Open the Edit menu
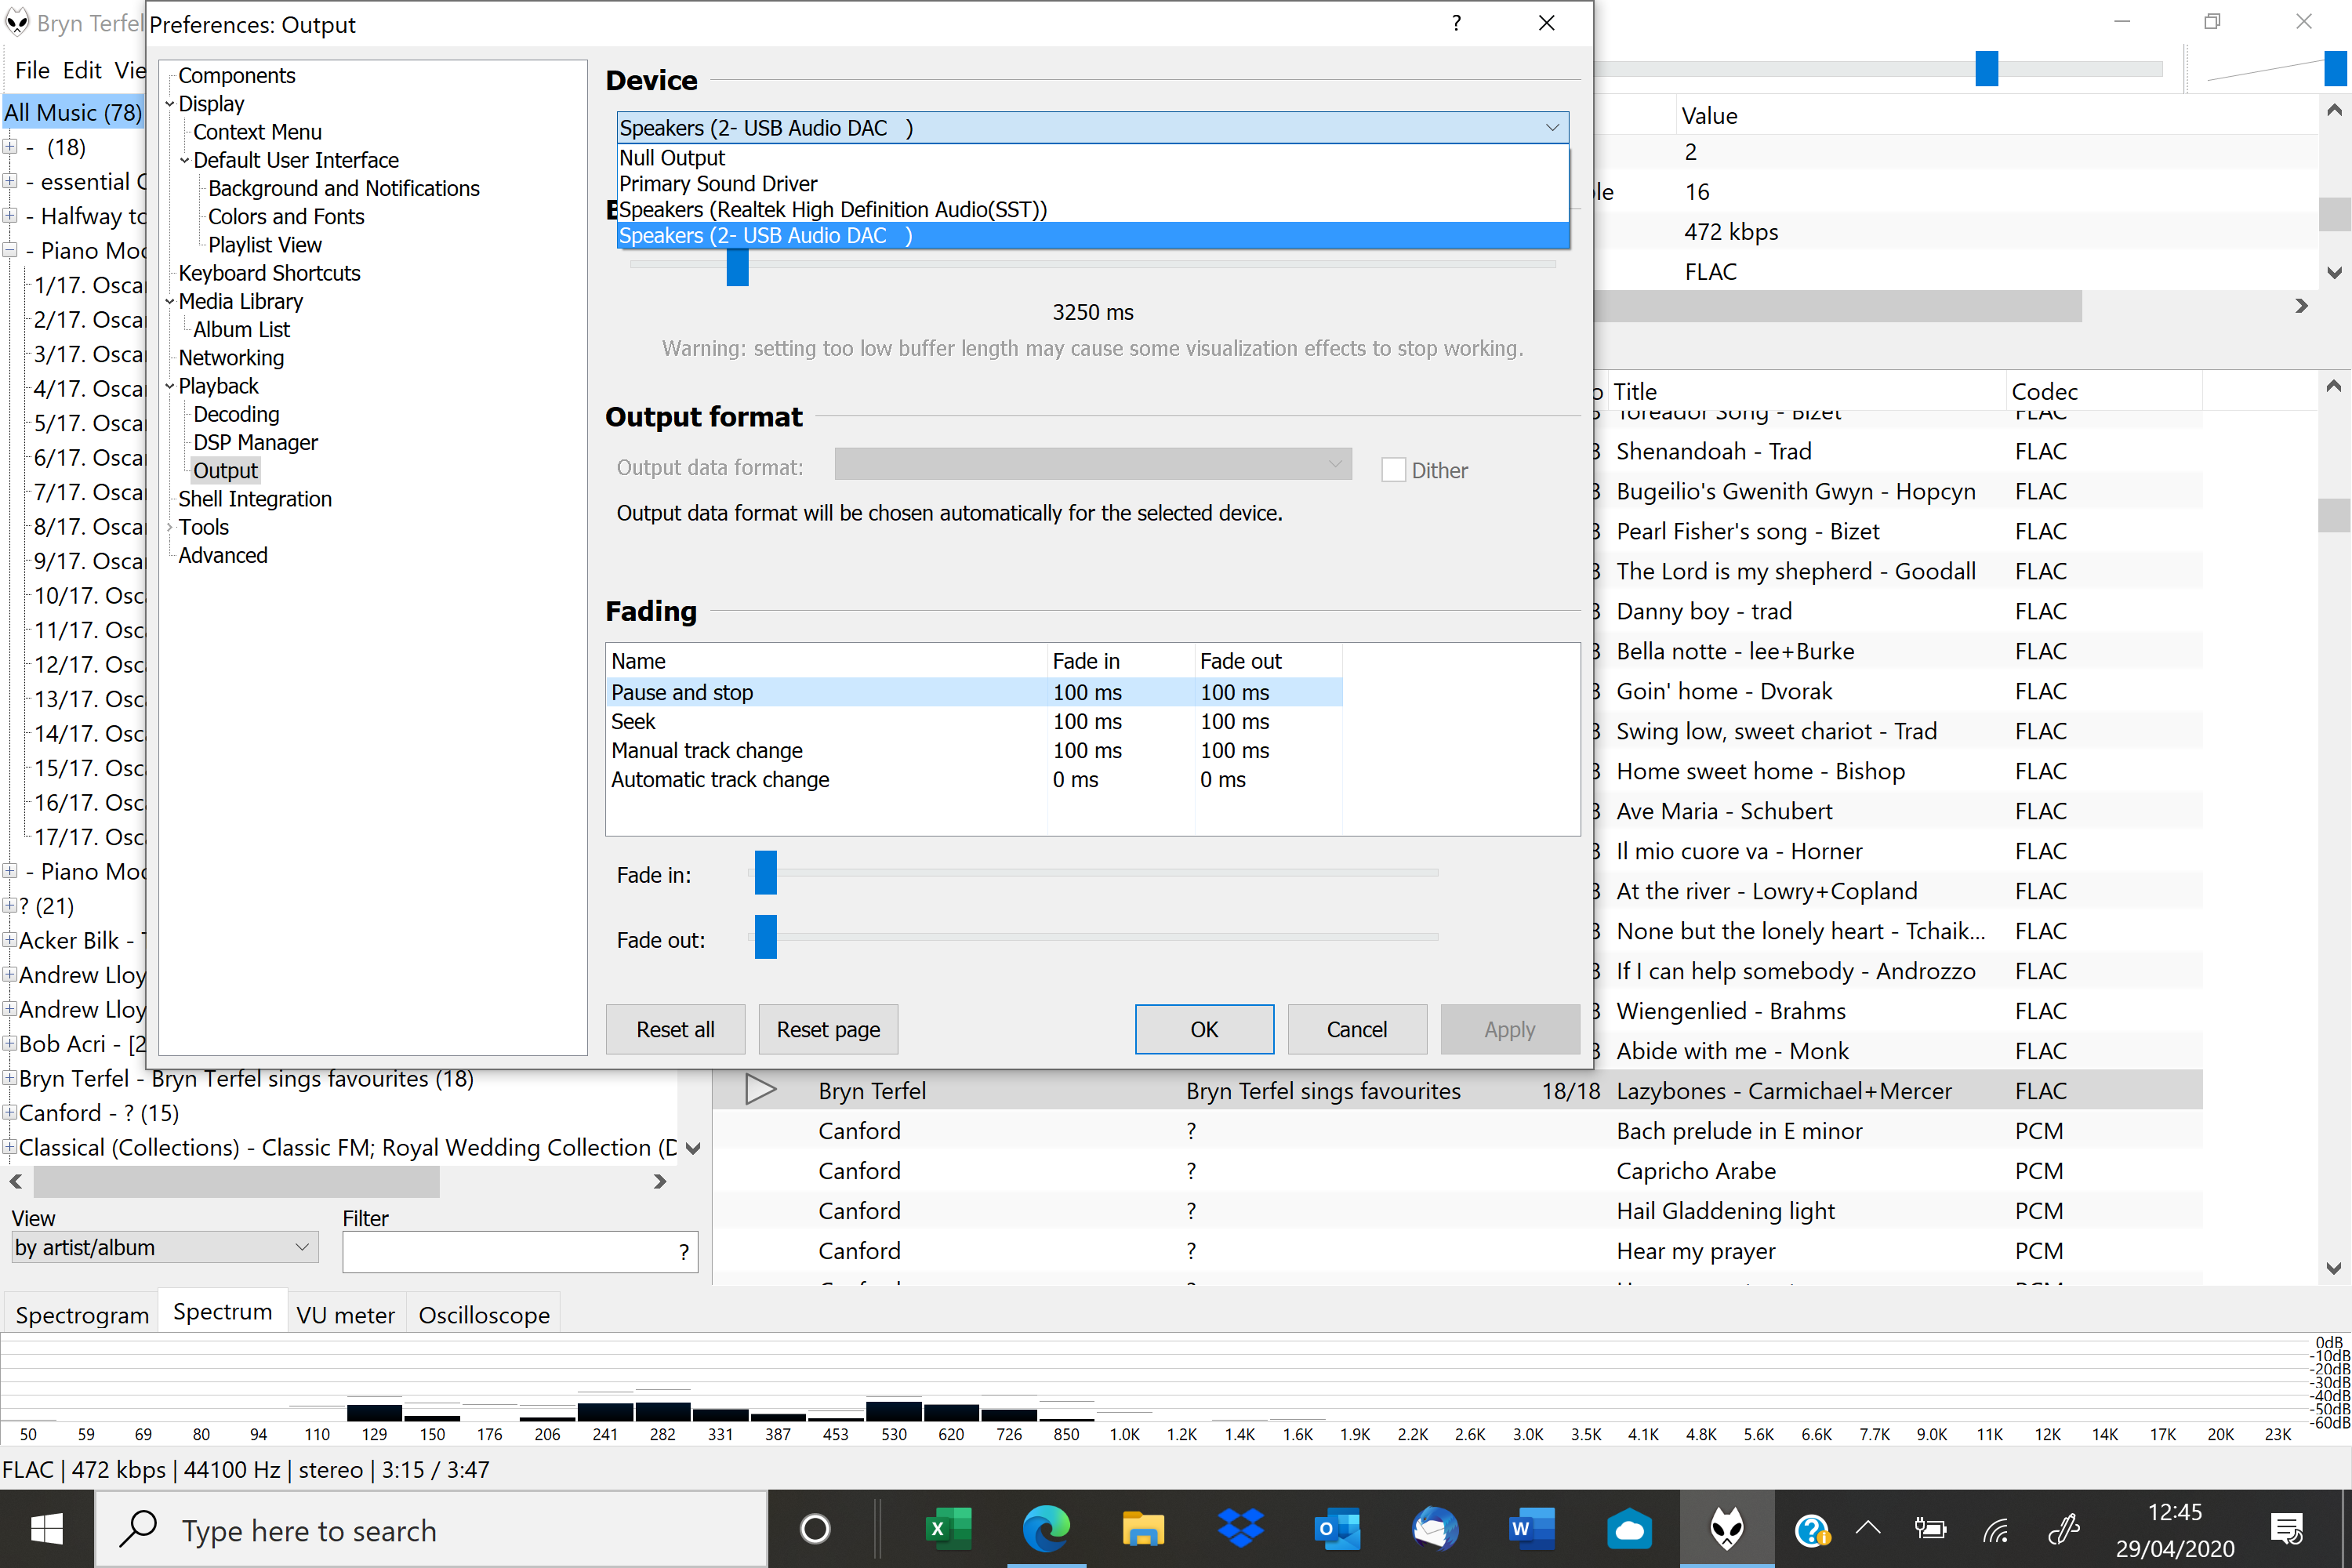 [x=82, y=70]
